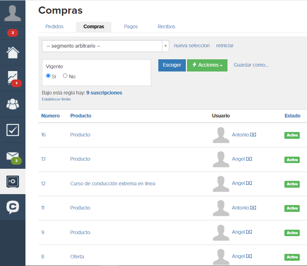Open the users group icon in sidebar
Image resolution: width=307 pixels, height=266 pixels.
tap(13, 104)
